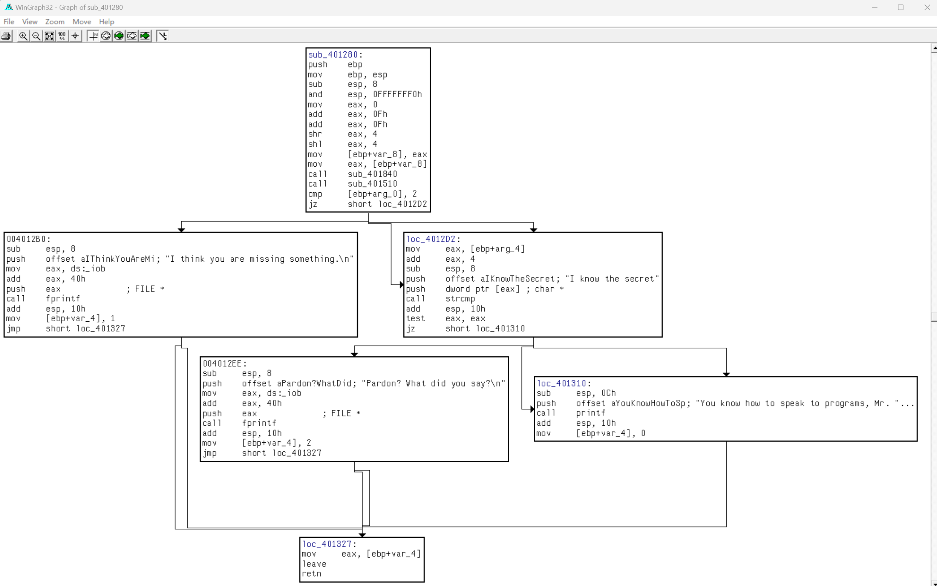Click the loc_401327: node heading
Image resolution: width=937 pixels, height=586 pixels.
[x=329, y=544]
